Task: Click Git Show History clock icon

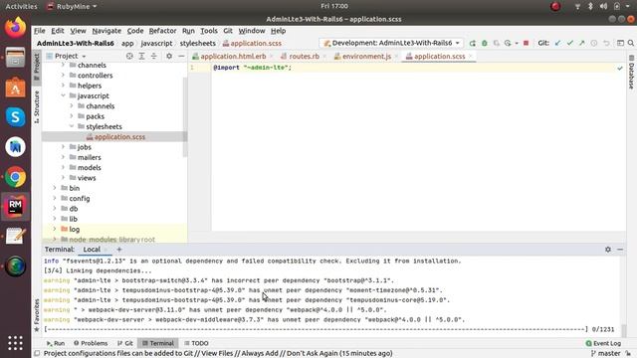Action: 594,43
